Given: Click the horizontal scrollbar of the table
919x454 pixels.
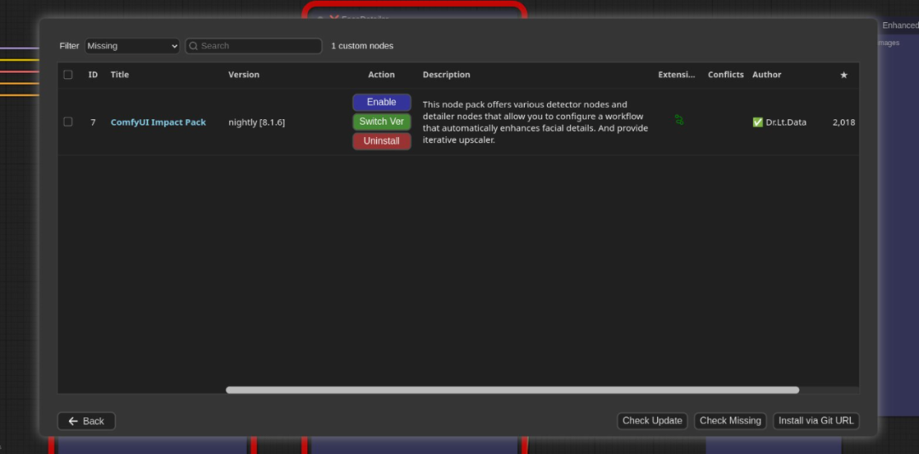Looking at the screenshot, I should click(x=512, y=389).
